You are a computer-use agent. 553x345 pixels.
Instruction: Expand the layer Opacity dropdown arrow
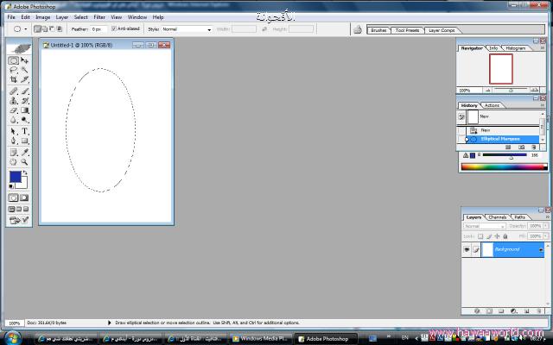(x=544, y=226)
